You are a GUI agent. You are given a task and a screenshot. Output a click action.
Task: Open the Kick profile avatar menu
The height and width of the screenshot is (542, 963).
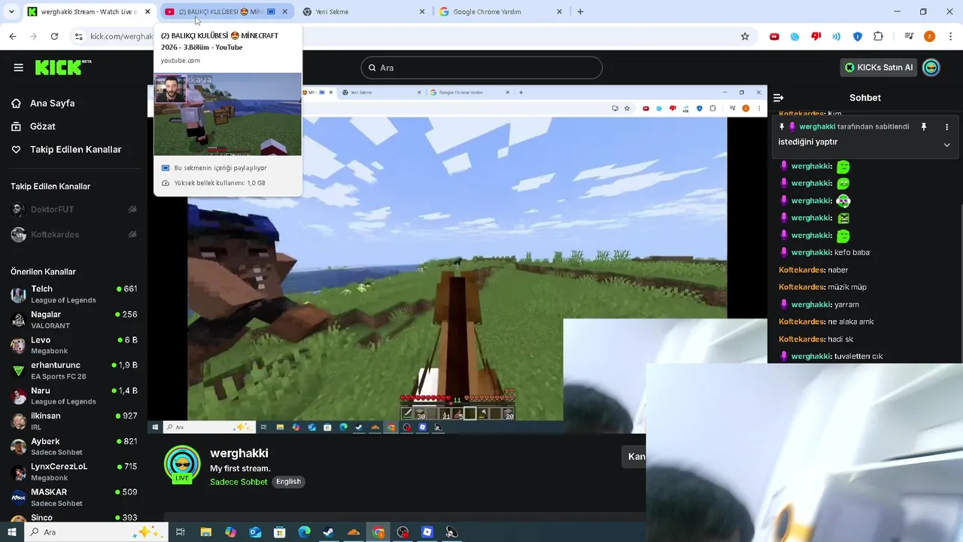(931, 68)
